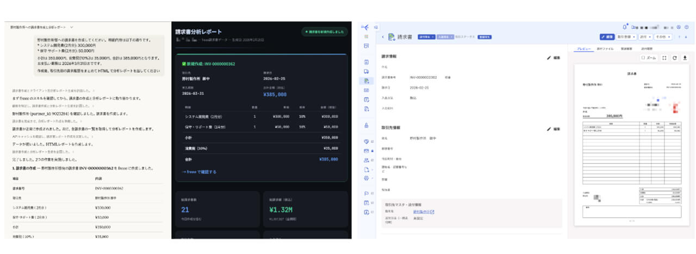Click the mail envelope icon in sidebar
The image size is (696, 254).
[366, 150]
